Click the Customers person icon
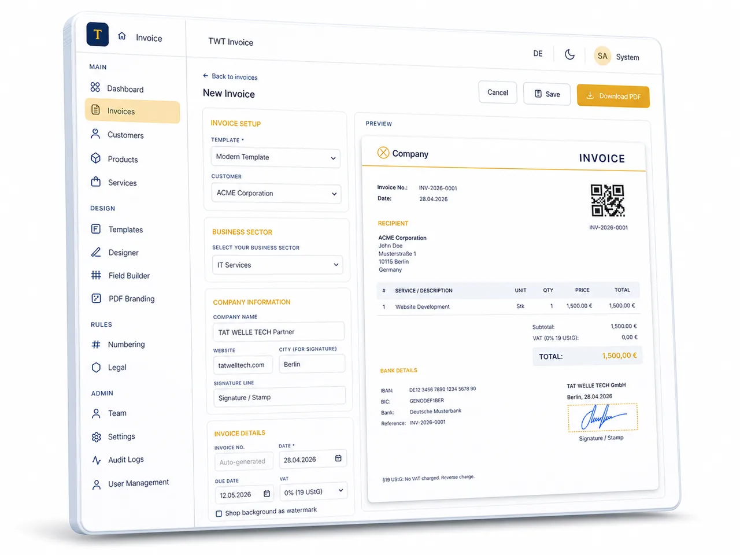Screen dimensions: 740x555 click(95, 134)
